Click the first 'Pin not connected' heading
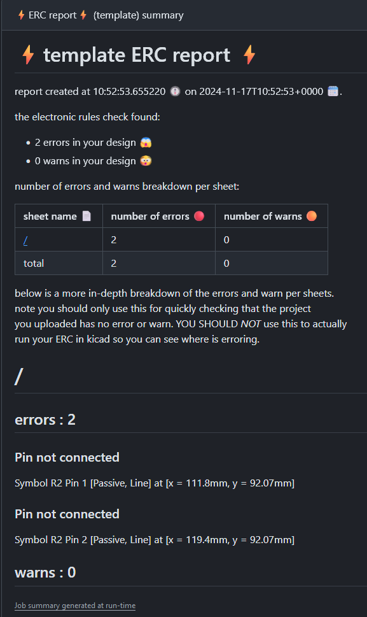The image size is (367, 617). [x=67, y=457]
